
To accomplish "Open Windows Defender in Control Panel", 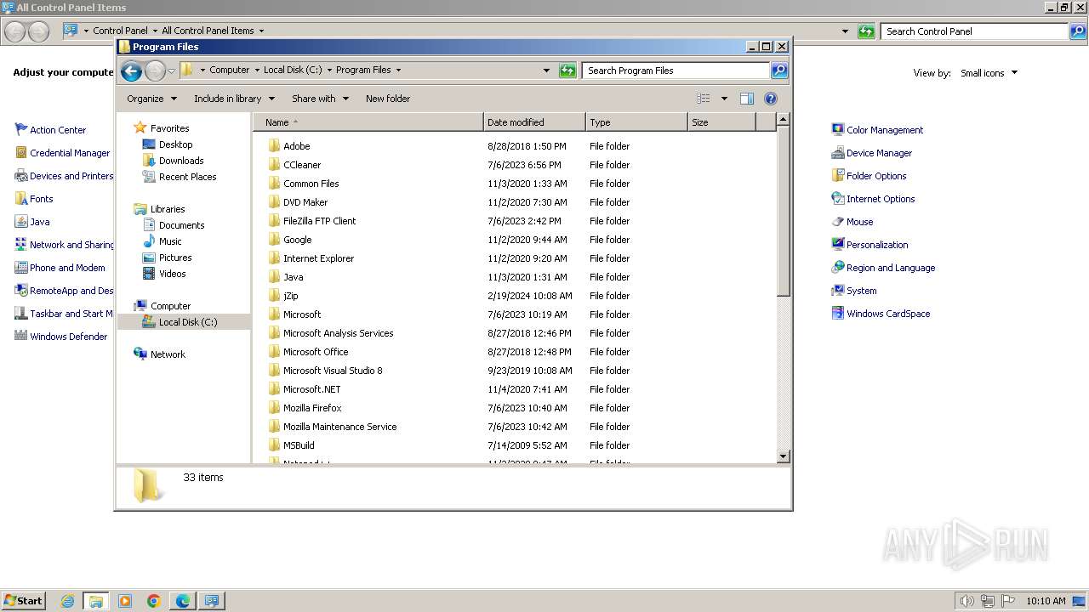I will click(68, 337).
